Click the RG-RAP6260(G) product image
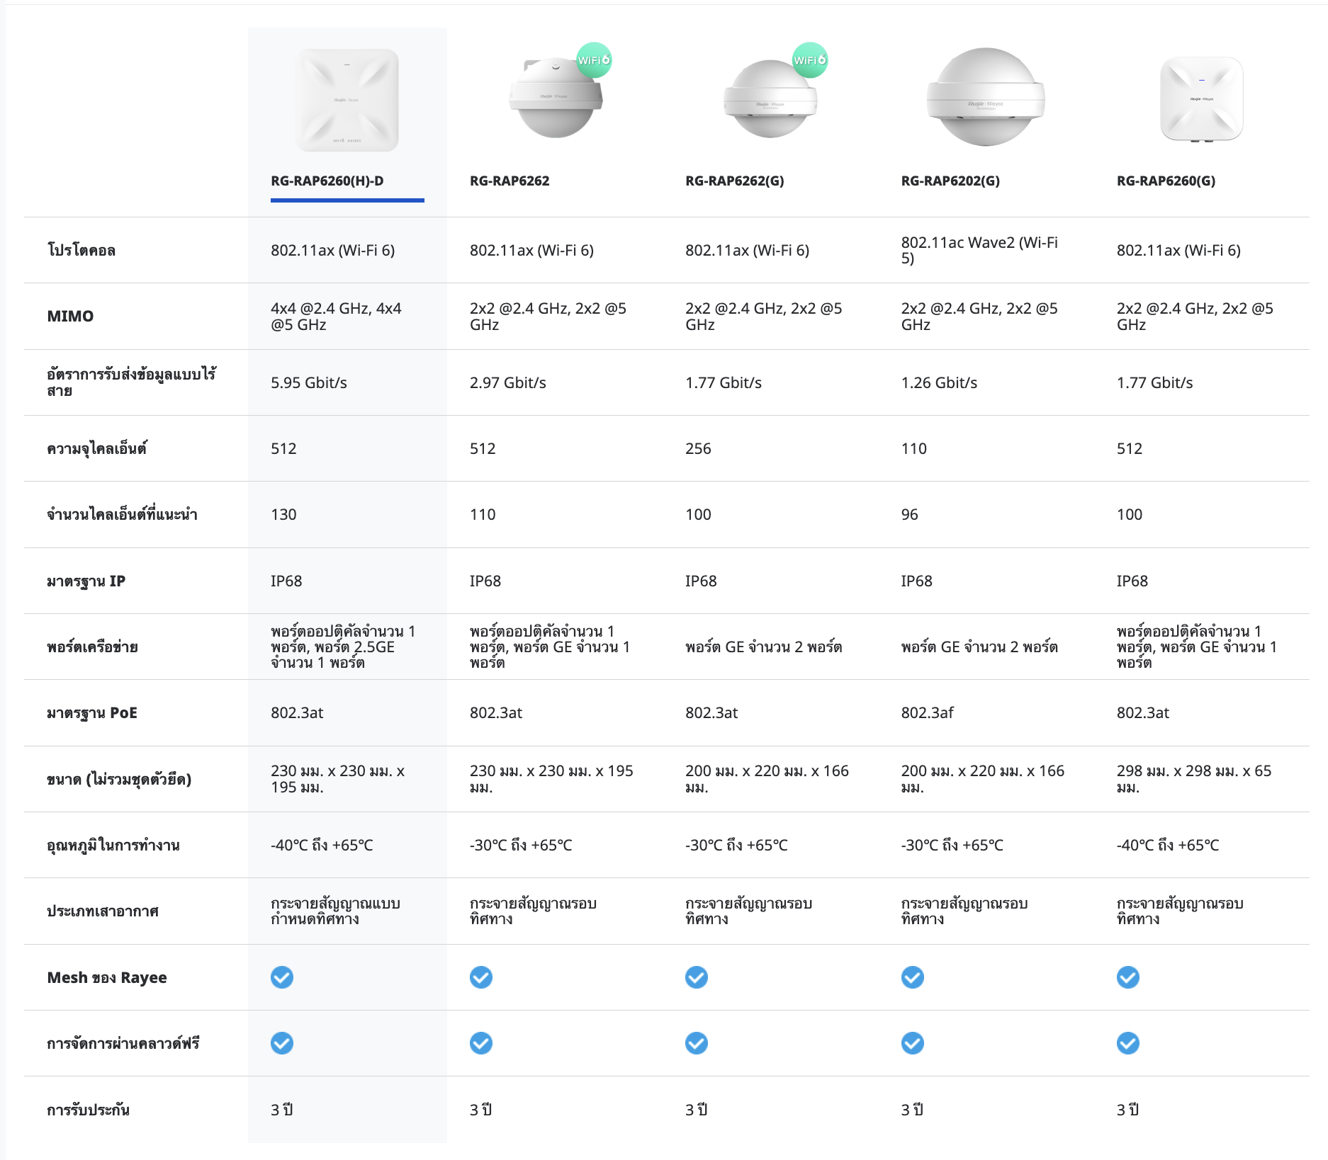 [1201, 100]
